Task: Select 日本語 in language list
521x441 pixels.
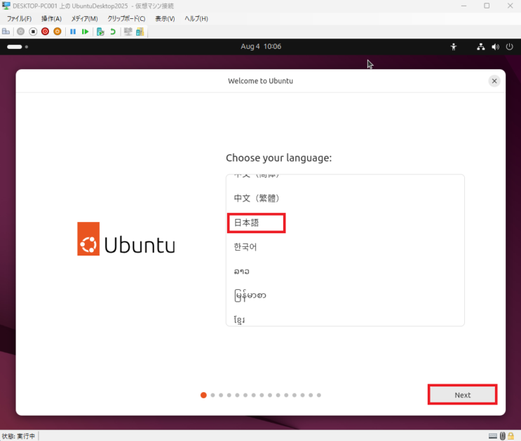Action: tap(345, 223)
